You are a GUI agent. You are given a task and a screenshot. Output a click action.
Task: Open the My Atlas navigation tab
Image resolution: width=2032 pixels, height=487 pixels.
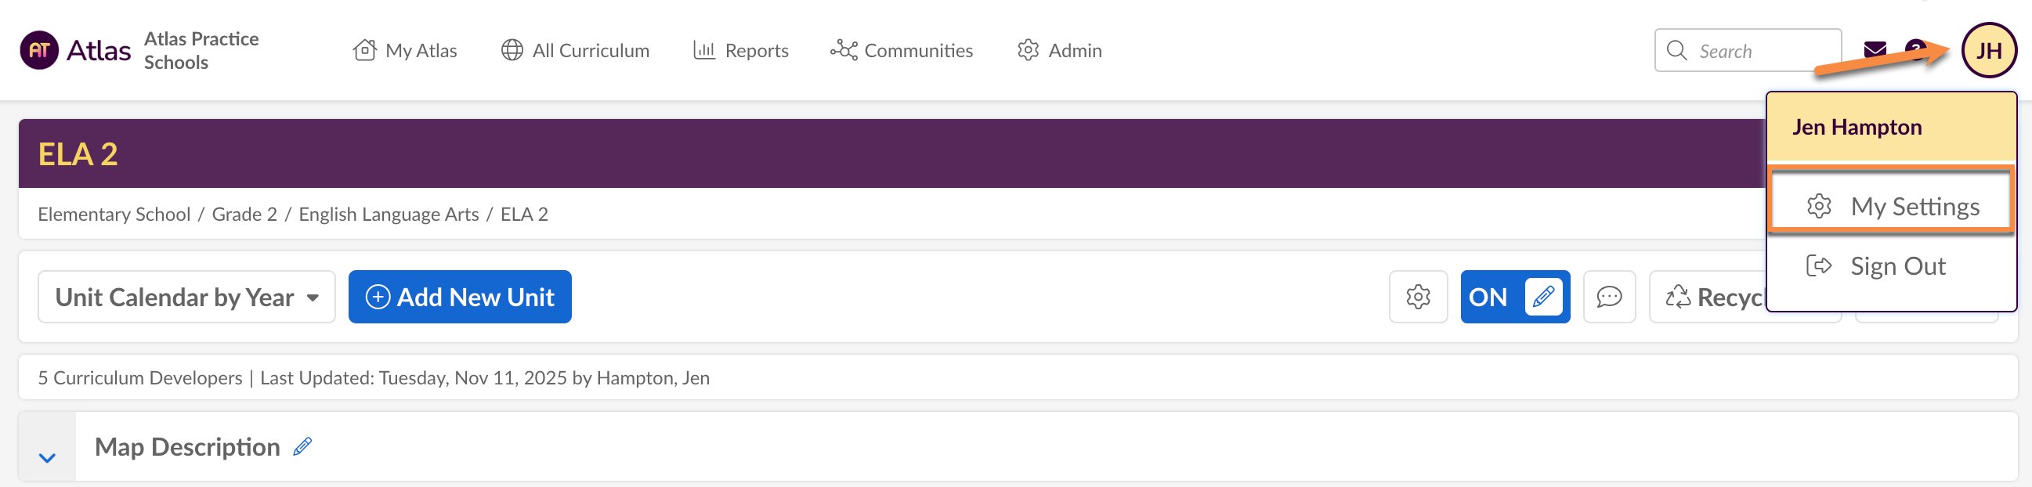pos(406,50)
